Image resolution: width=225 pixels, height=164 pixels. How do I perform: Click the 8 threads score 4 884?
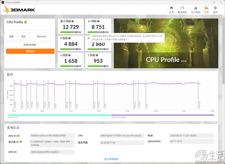coord(71,44)
